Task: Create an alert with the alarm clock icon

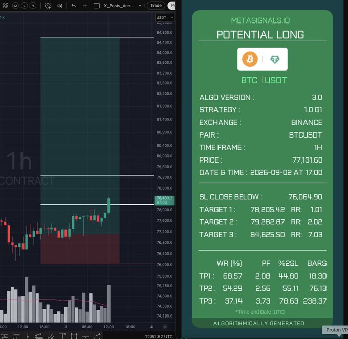Action: tap(48, 6)
